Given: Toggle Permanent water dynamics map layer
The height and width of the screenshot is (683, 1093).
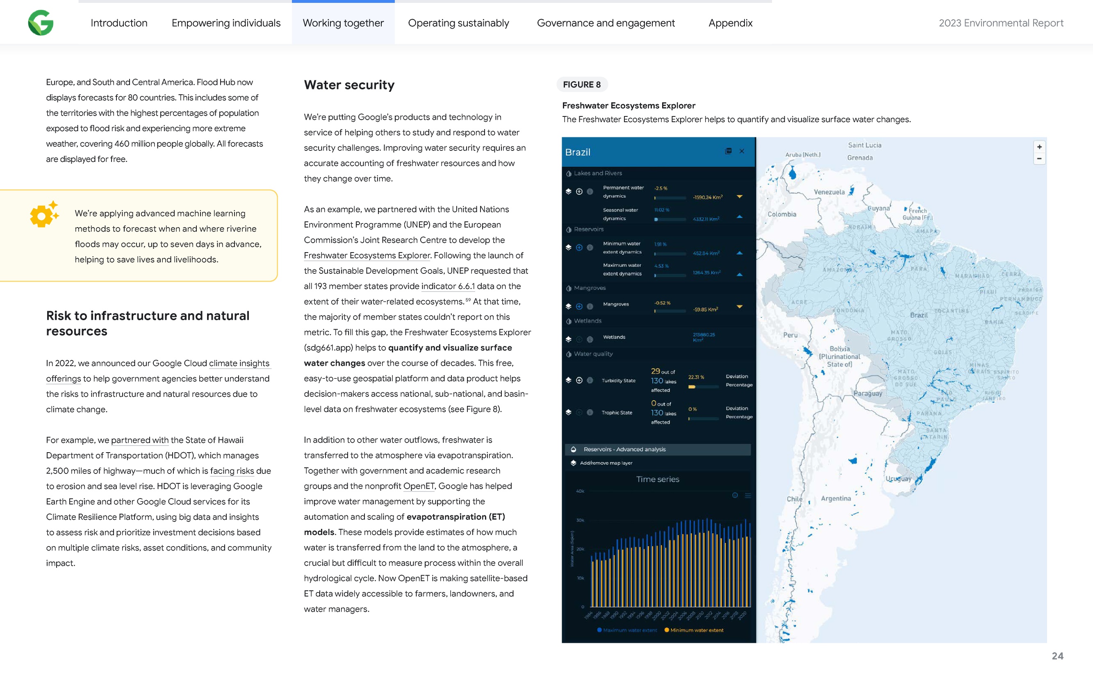Looking at the screenshot, I should (568, 191).
